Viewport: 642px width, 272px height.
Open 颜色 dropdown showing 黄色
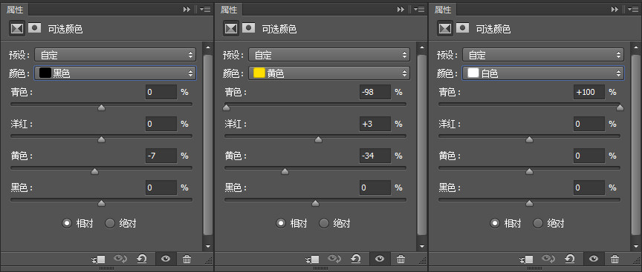(329, 73)
